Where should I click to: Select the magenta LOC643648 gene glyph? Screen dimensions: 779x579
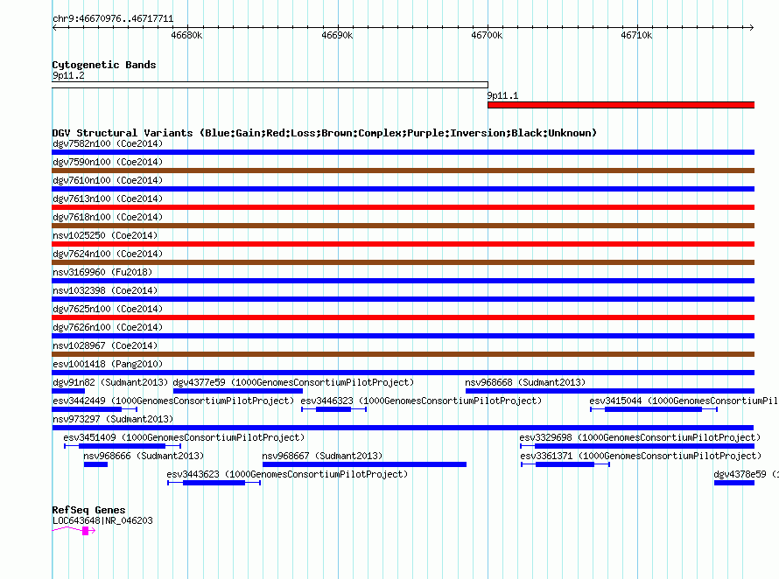74,530
